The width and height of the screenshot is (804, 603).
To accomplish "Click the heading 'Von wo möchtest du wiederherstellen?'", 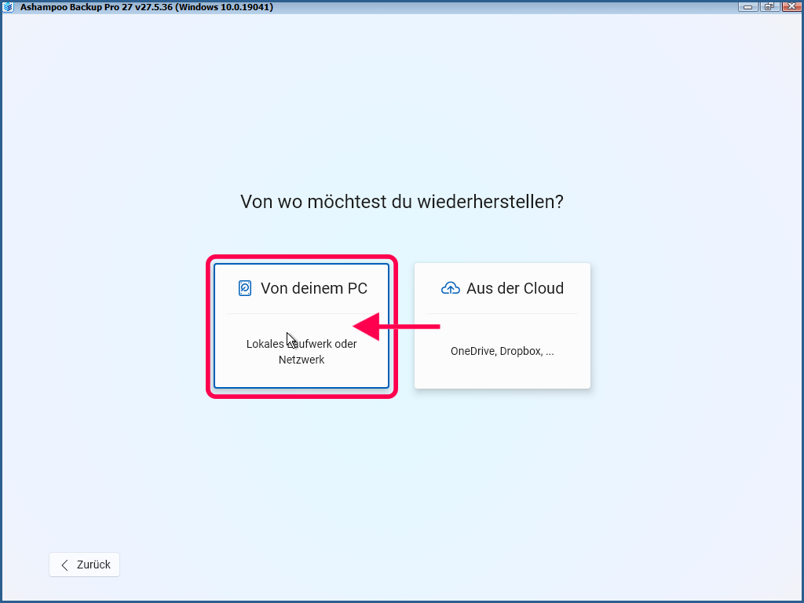I will 402,202.
